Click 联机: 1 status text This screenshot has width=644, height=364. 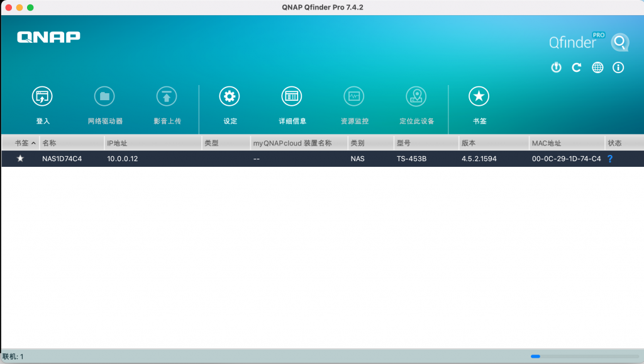click(13, 356)
